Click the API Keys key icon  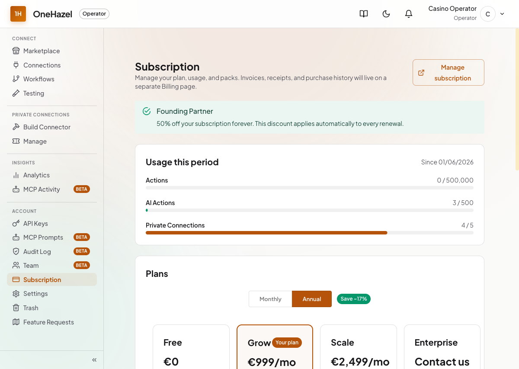coord(16,224)
